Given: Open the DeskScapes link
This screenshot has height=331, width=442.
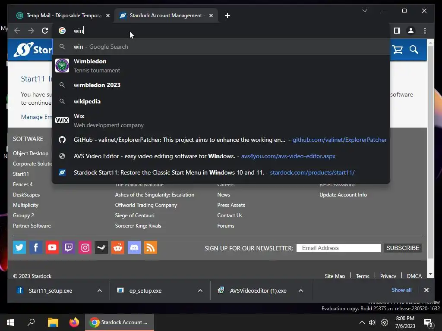Looking at the screenshot, I should pos(26,195).
